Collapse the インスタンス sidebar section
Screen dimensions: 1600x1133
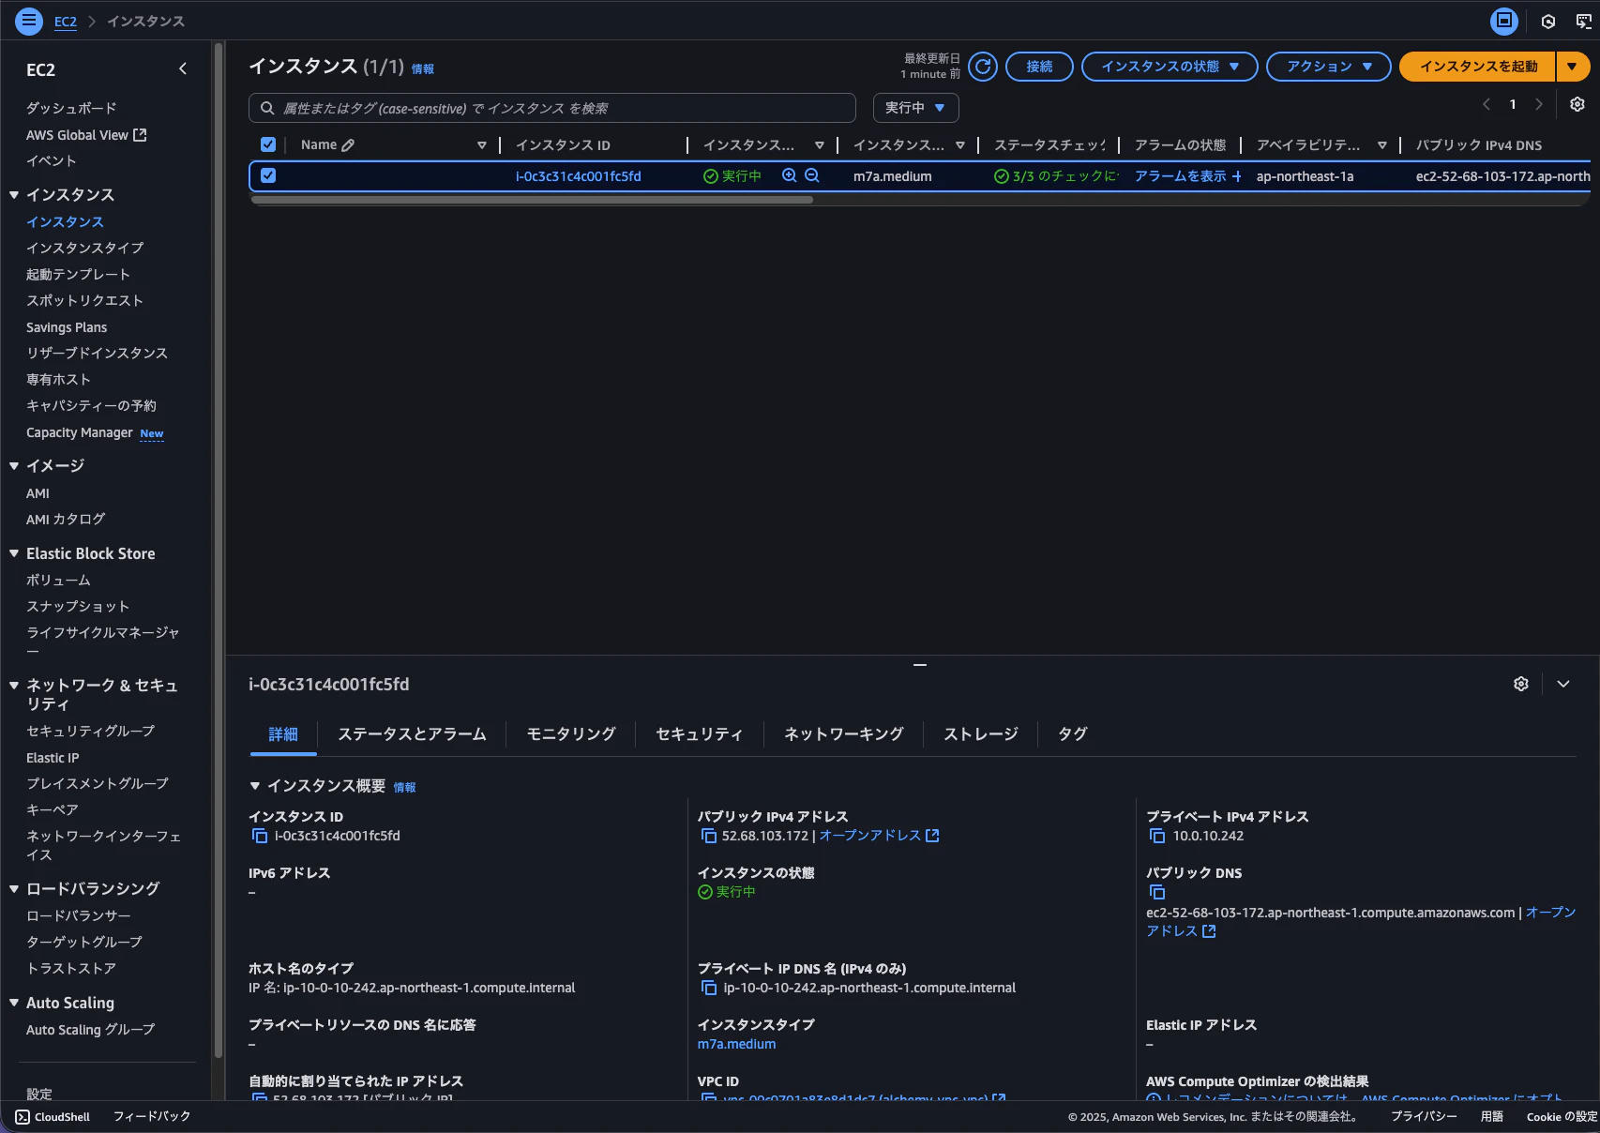(x=14, y=195)
